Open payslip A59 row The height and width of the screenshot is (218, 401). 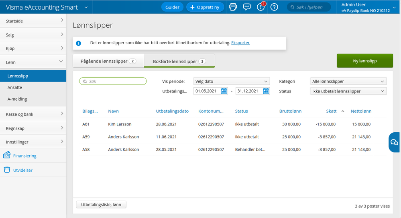233,137
